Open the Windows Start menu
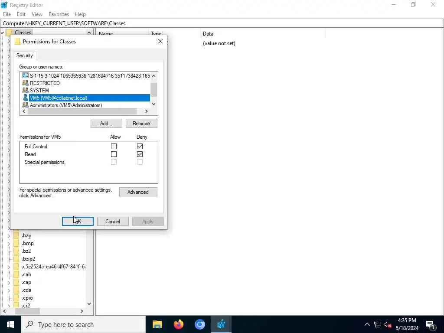The image size is (444, 333). tap(10, 324)
